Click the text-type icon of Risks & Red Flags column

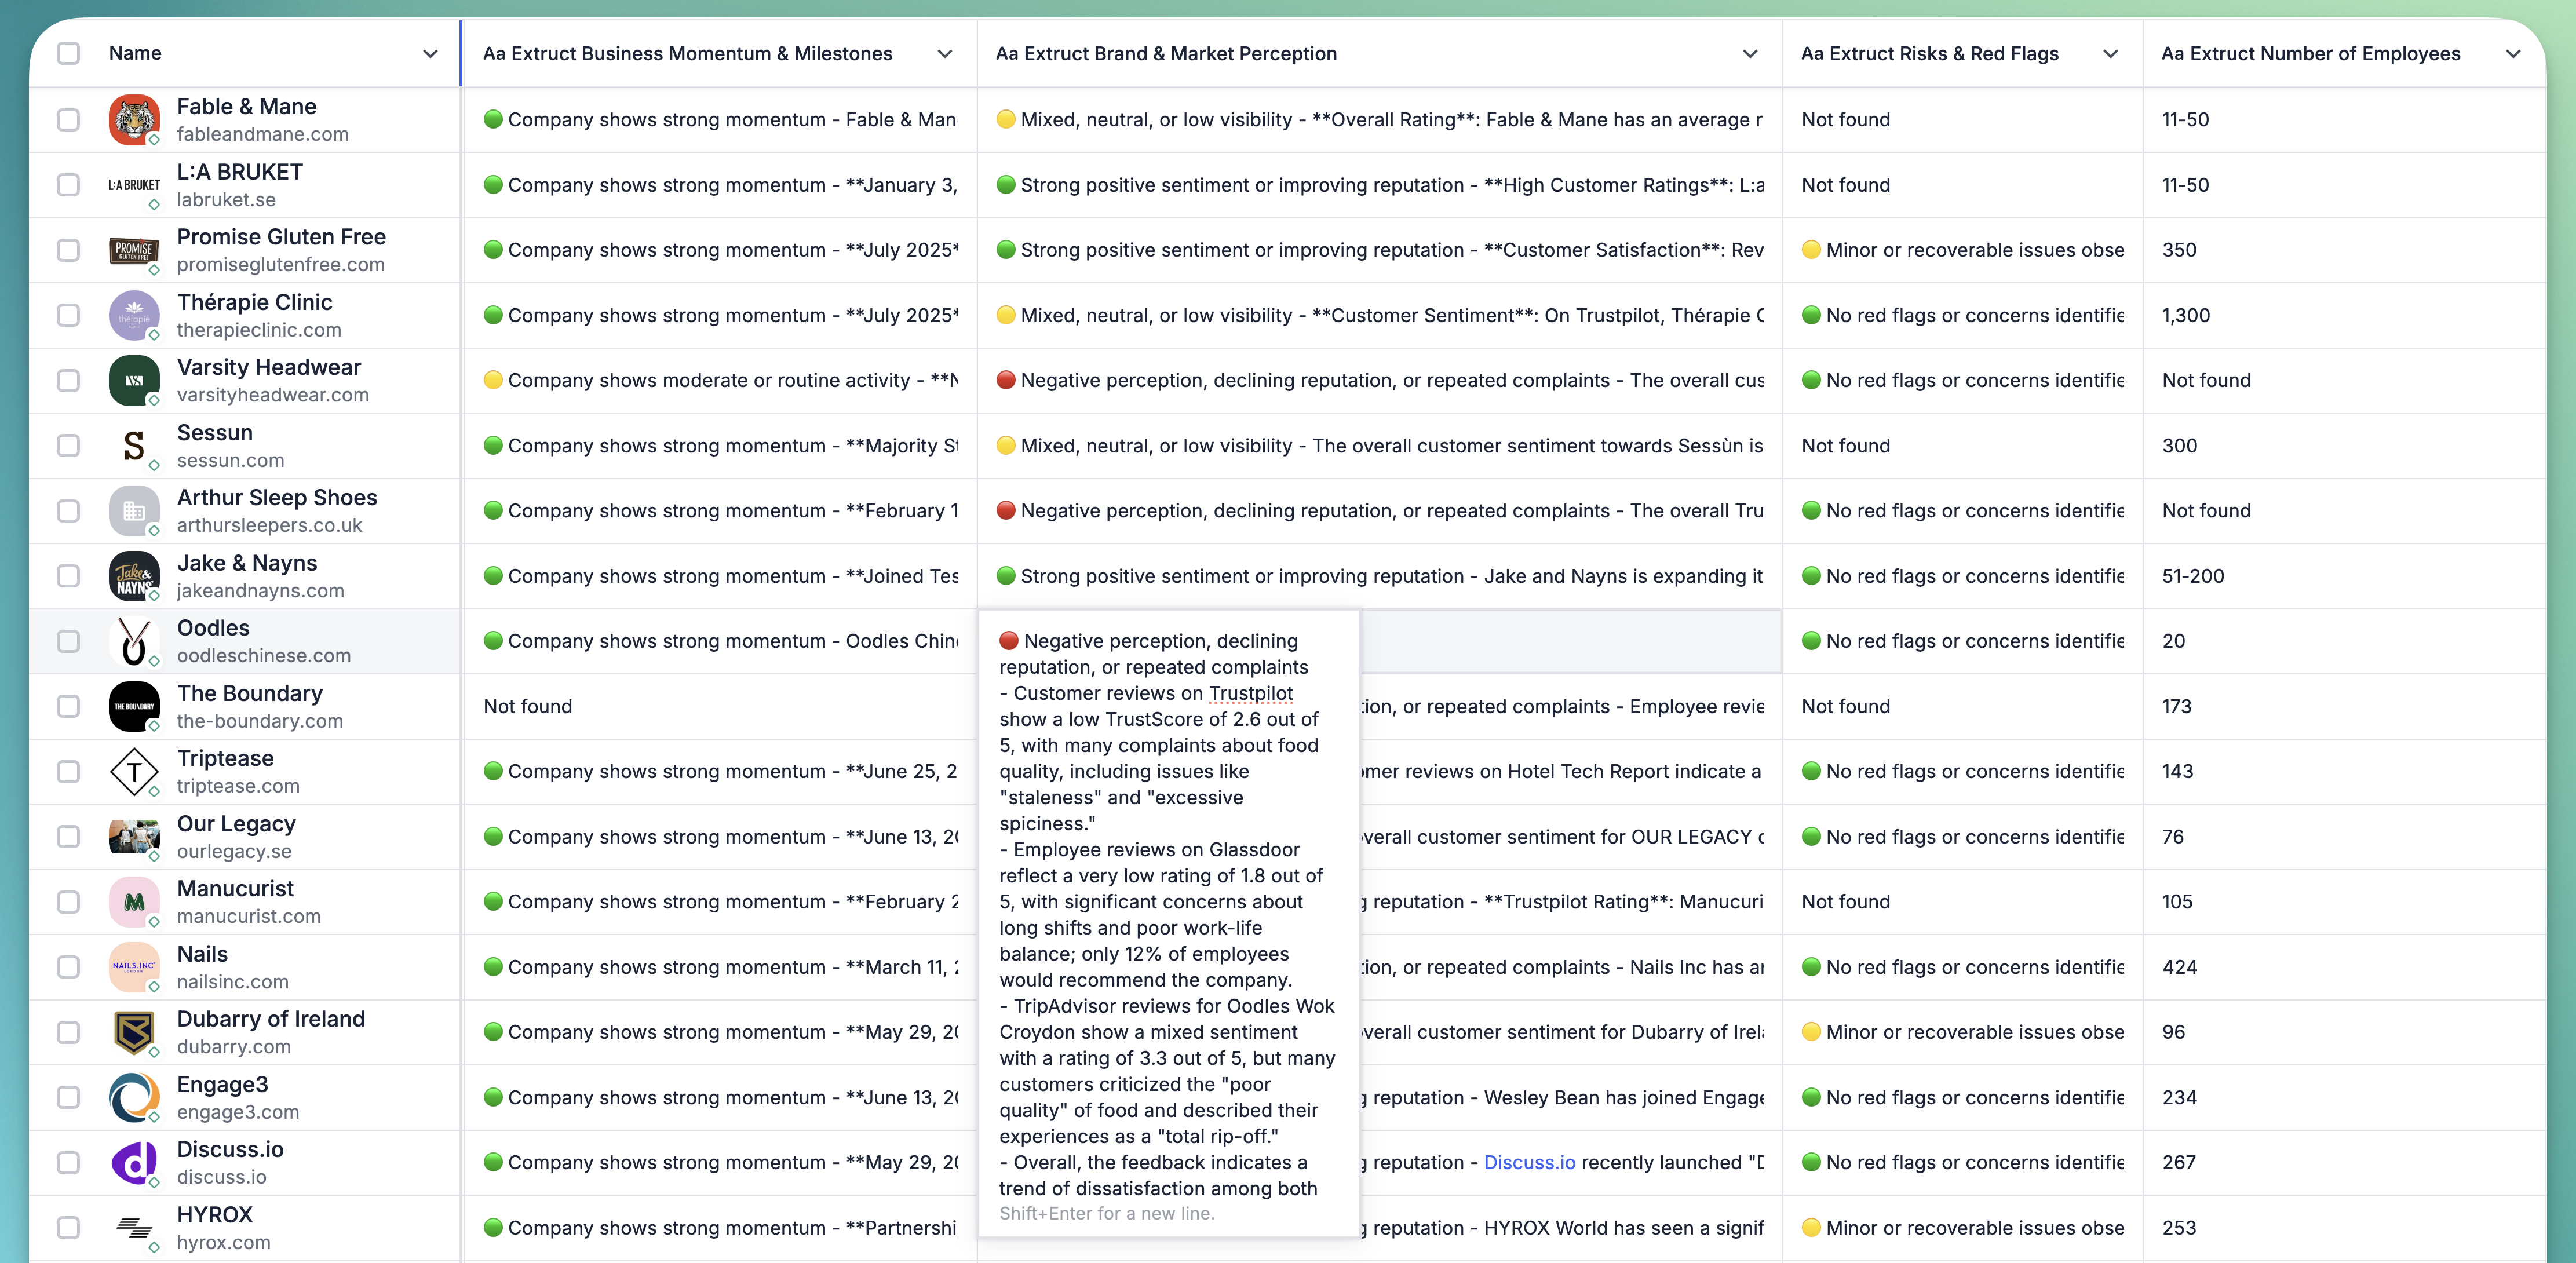[x=1812, y=54]
